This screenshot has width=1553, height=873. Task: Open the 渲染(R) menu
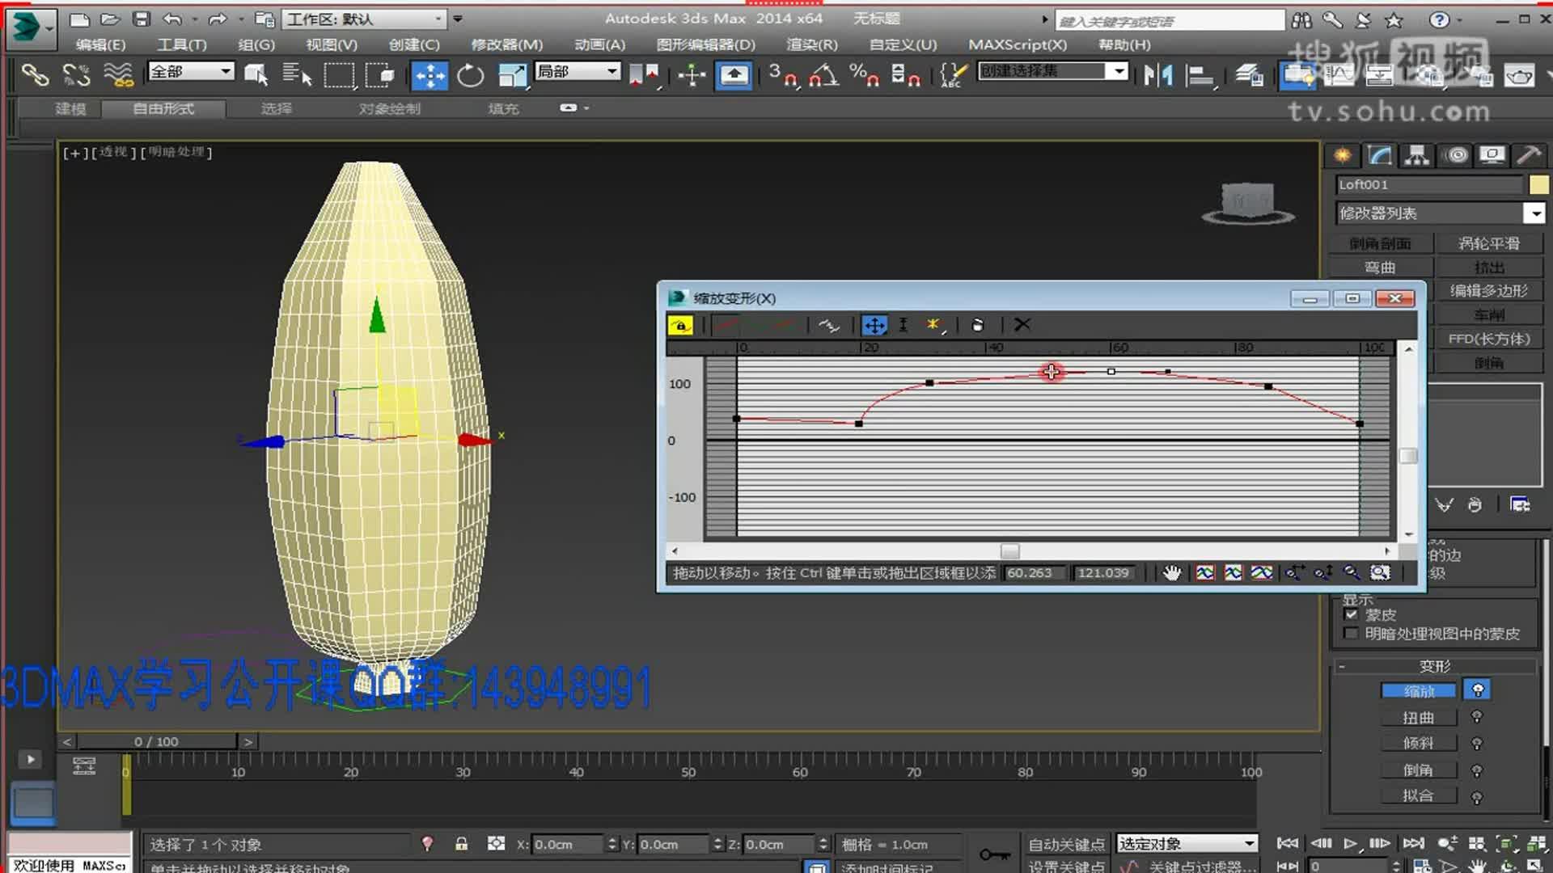tap(811, 44)
